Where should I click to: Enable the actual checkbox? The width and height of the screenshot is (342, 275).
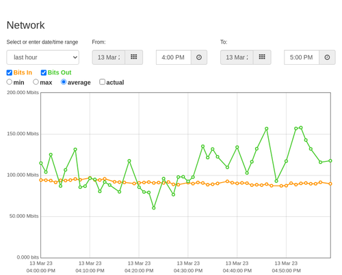(x=103, y=82)
